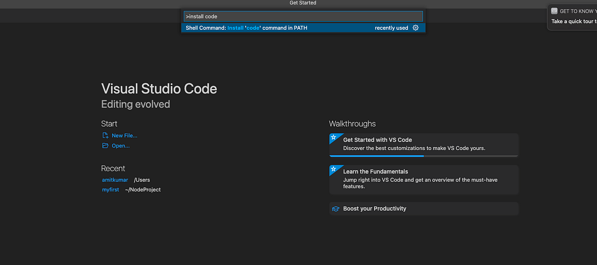Focus the command palette input field

(303, 16)
